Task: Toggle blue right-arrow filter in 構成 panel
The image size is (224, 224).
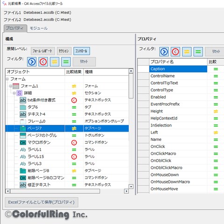Action: pos(32,62)
